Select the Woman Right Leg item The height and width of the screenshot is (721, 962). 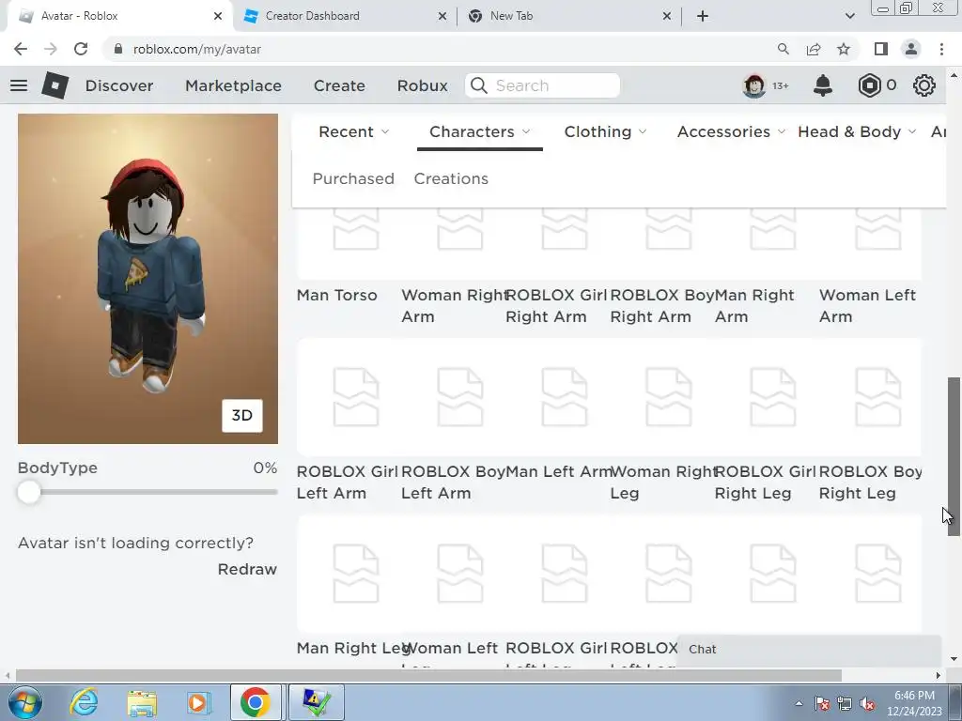point(662,423)
